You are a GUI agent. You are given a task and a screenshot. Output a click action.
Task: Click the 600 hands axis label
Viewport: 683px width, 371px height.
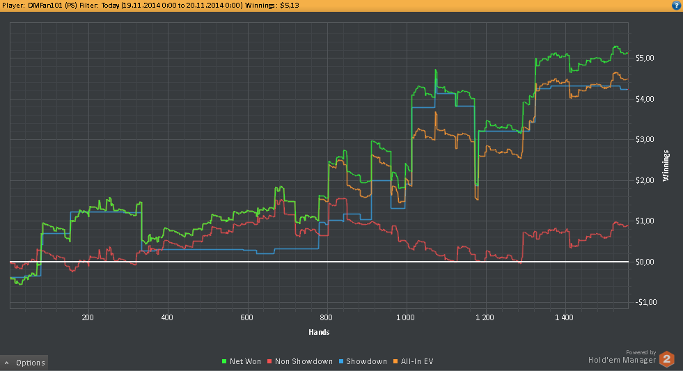pos(246,317)
